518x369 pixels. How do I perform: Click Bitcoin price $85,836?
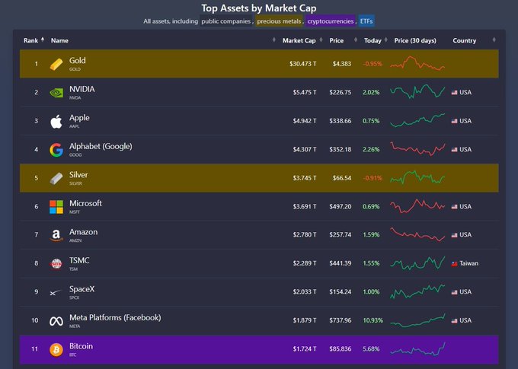341,349
